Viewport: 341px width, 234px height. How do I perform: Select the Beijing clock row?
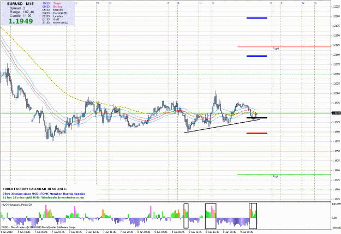52,7
